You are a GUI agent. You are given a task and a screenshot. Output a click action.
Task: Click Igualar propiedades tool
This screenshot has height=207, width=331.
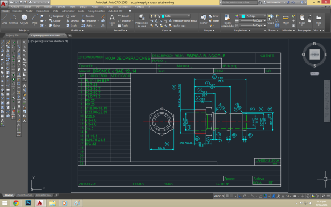coord(227,20)
